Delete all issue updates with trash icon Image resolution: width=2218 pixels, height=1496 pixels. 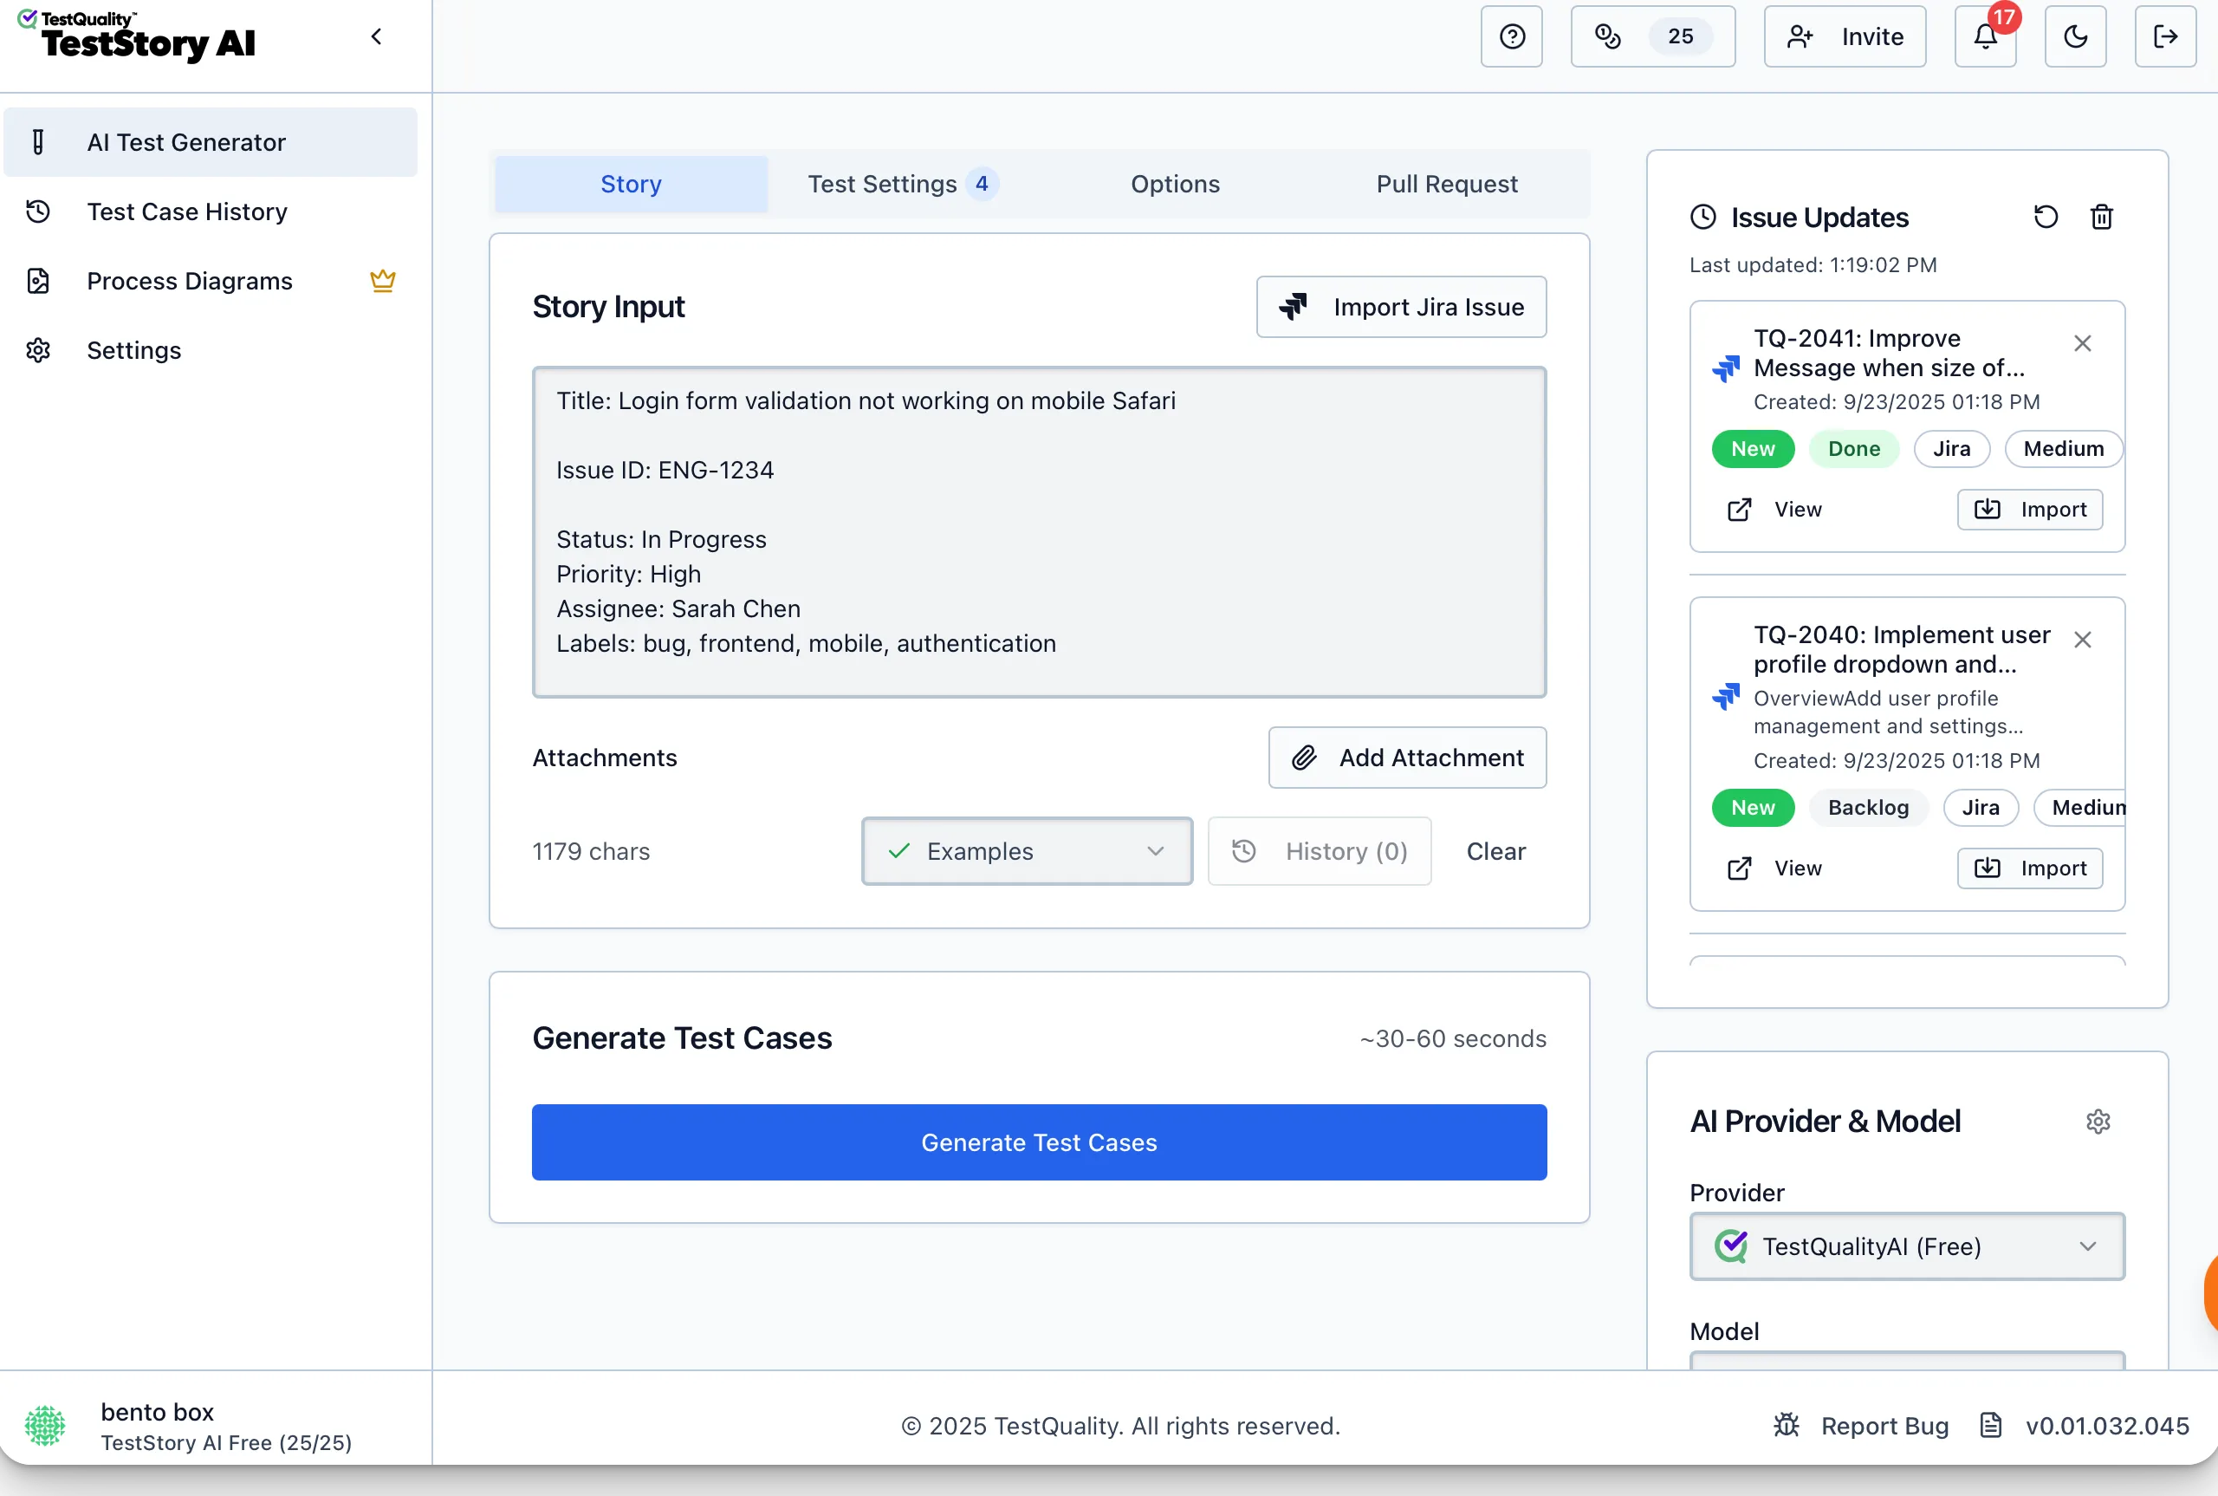[x=2102, y=218]
